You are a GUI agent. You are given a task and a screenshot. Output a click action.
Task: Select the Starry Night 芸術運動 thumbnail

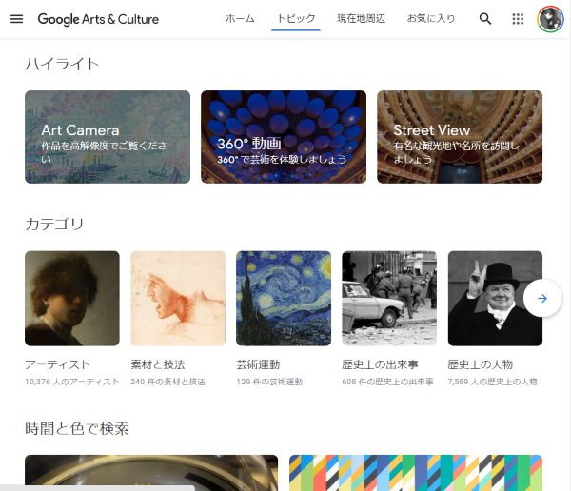pos(284,298)
